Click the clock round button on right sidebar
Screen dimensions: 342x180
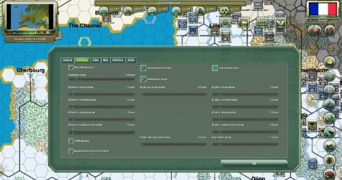click(x=329, y=62)
